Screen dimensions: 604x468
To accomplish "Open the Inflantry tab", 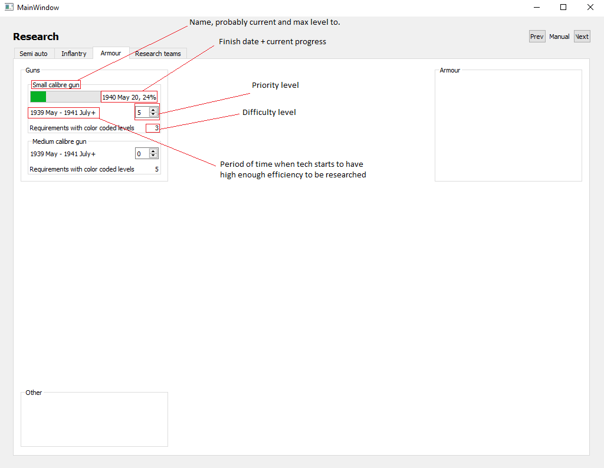I will pyautogui.click(x=74, y=54).
